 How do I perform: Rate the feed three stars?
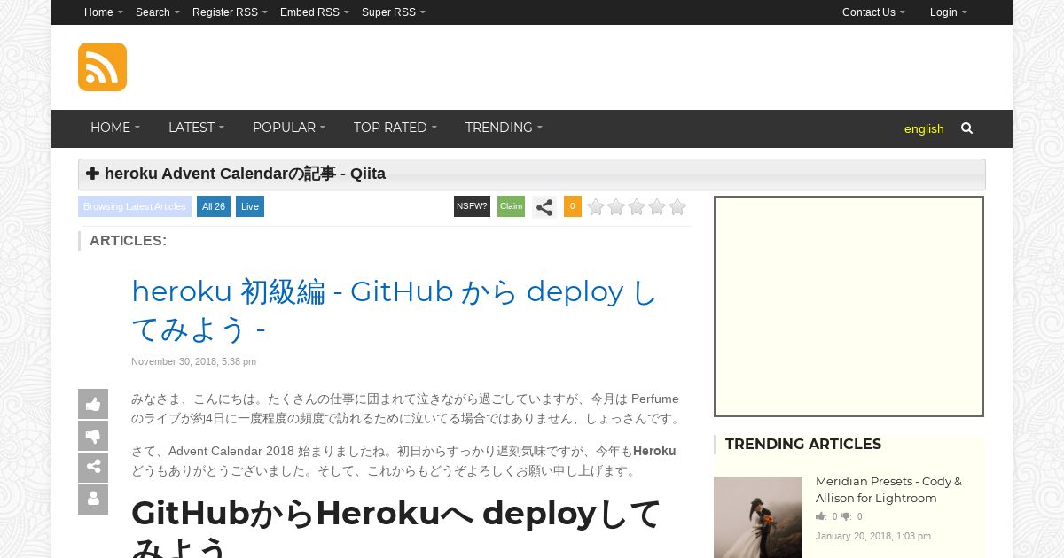(637, 207)
